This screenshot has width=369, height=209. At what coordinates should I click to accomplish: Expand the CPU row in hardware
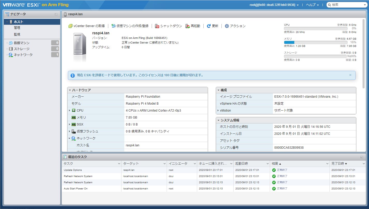coord(70,111)
